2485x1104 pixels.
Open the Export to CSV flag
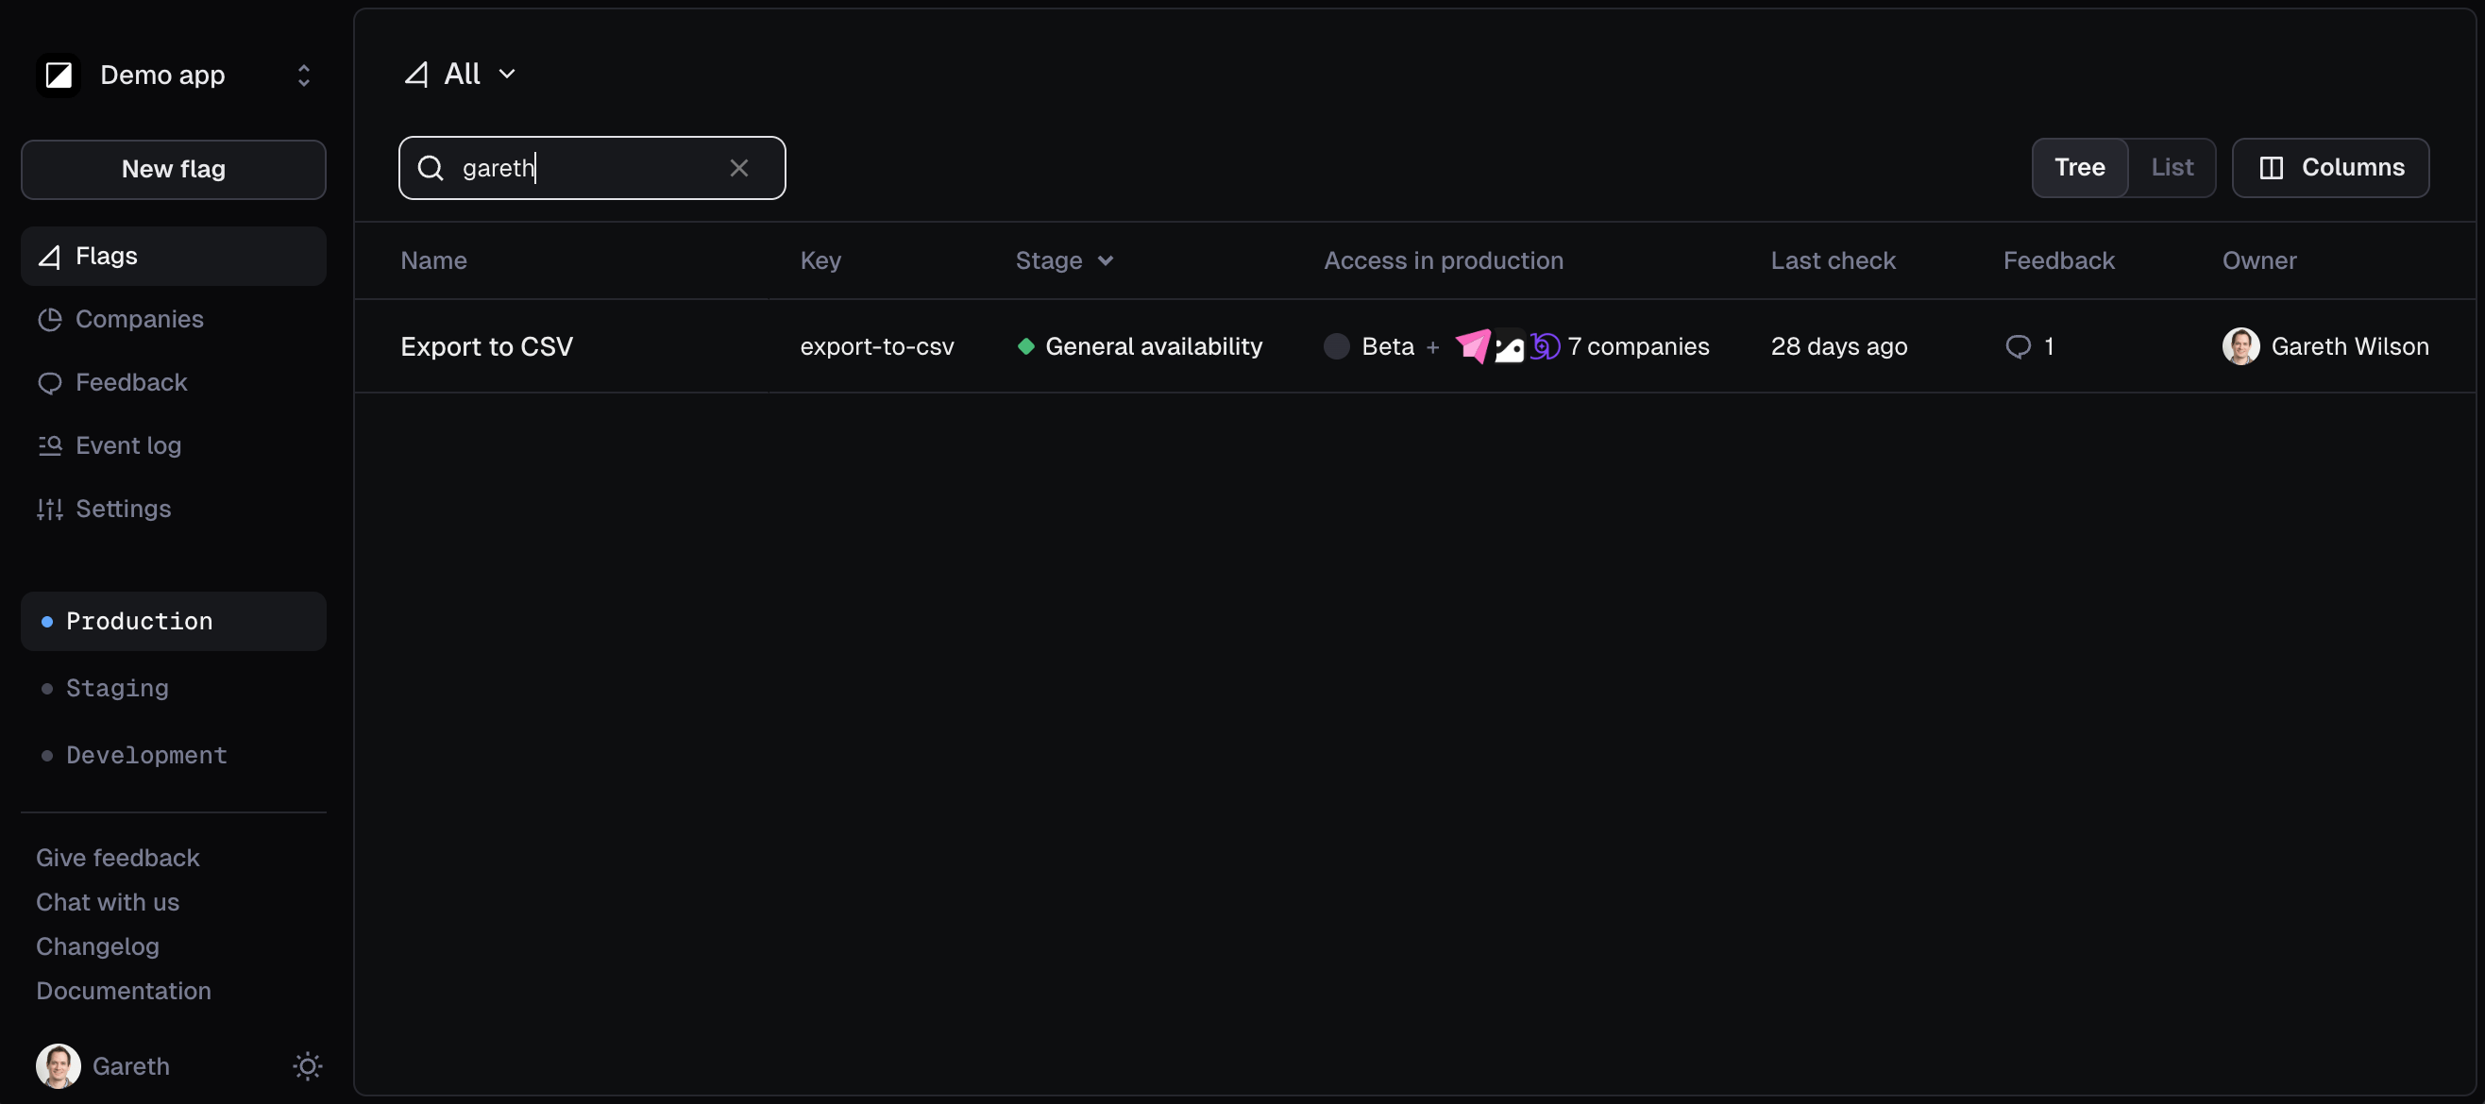pyautogui.click(x=487, y=346)
